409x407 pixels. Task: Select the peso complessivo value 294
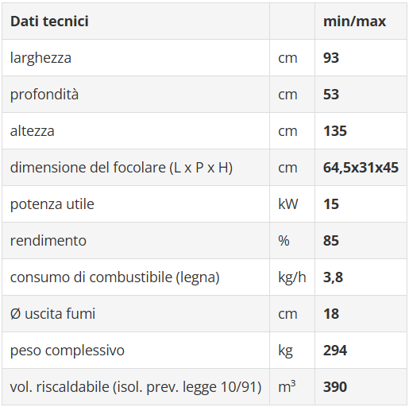[335, 351]
